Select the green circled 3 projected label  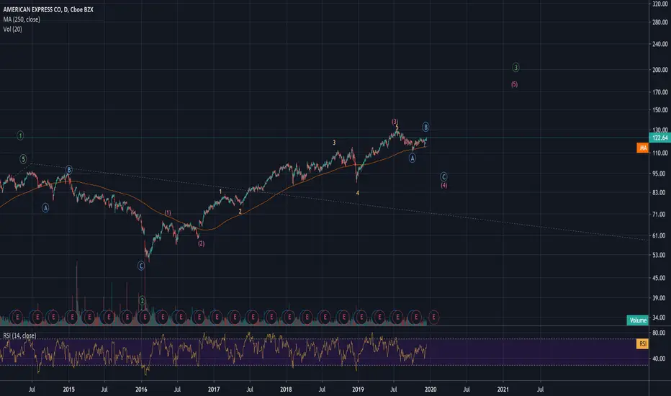[x=515, y=67]
